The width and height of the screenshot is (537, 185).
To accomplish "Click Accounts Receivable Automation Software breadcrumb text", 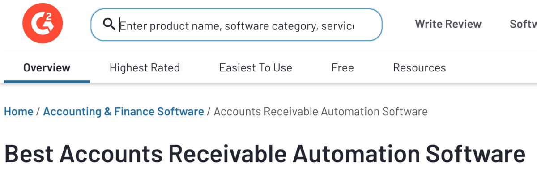I will click(x=320, y=111).
